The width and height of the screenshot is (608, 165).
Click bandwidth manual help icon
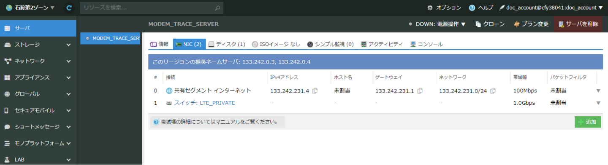point(156,122)
